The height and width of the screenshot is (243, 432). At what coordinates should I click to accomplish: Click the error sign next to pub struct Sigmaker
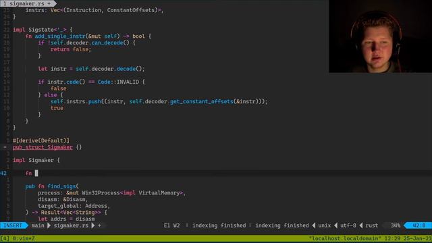click(x=5, y=147)
